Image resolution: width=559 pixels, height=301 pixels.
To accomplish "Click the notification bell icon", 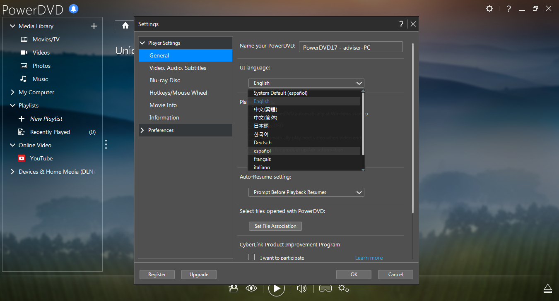I will [x=73, y=8].
